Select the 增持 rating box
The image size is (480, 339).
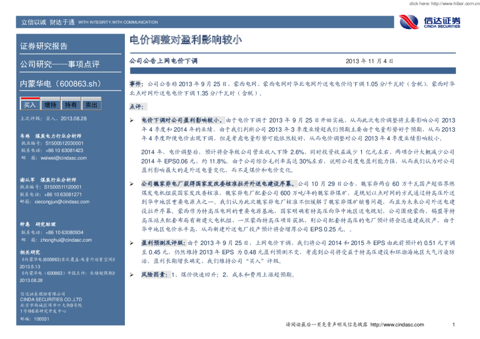tap(50, 105)
